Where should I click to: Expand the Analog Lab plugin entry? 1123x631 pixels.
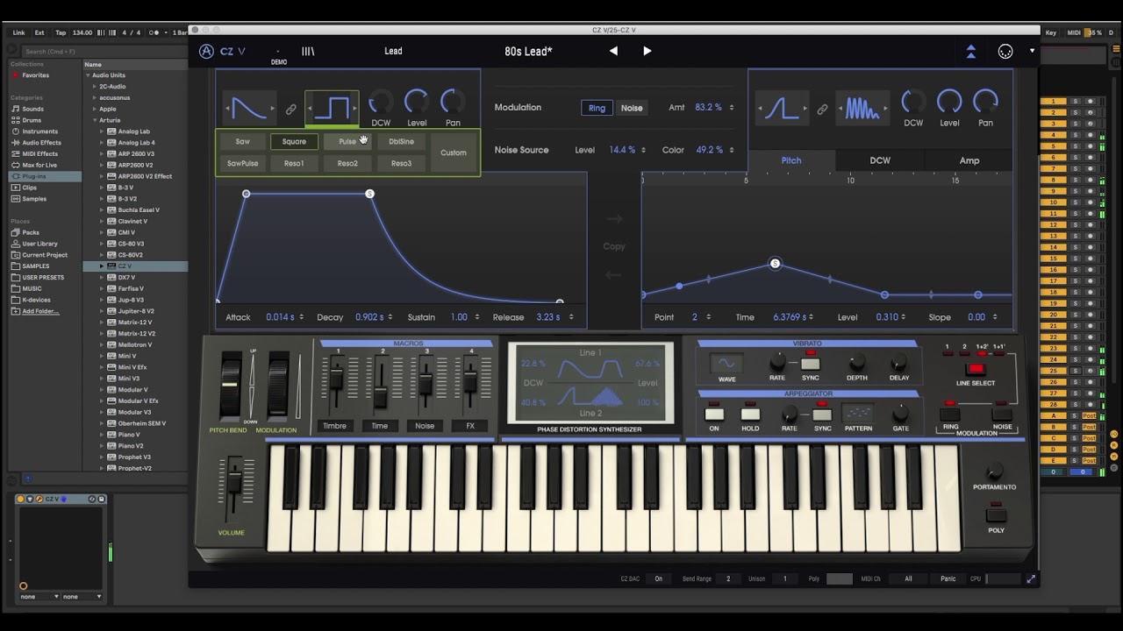(102, 131)
